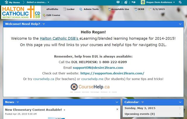Open Welcome widget options dropdown arrow
This screenshot has height=119, width=187.
point(44,24)
